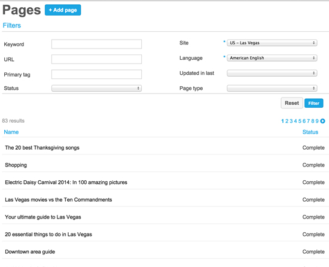Open The 20 best Thanksgiving songs page
329x267 pixels.
(42, 148)
